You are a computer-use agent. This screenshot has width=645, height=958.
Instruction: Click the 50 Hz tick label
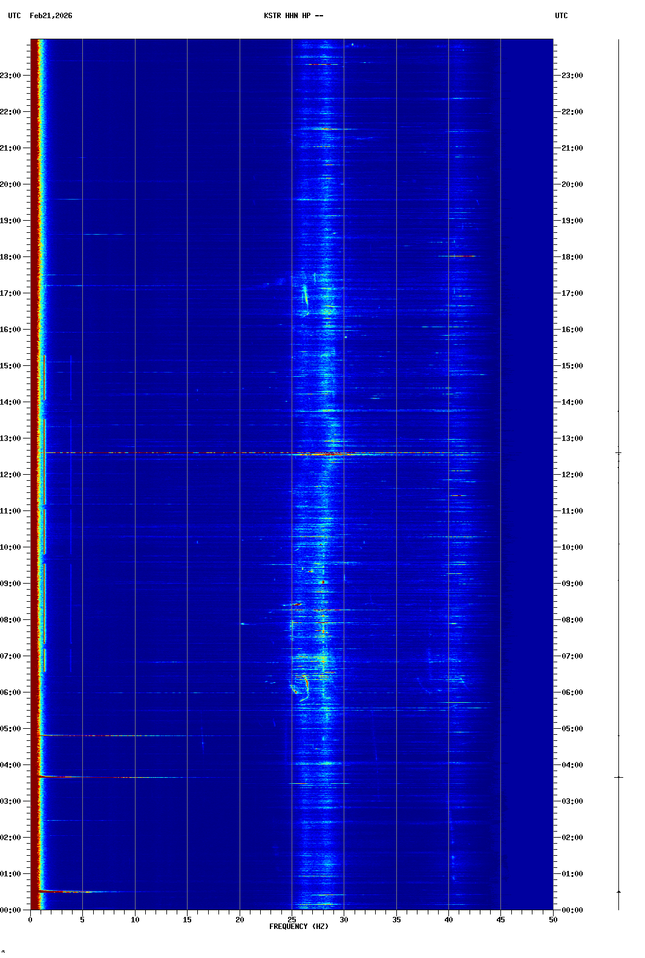(x=553, y=919)
